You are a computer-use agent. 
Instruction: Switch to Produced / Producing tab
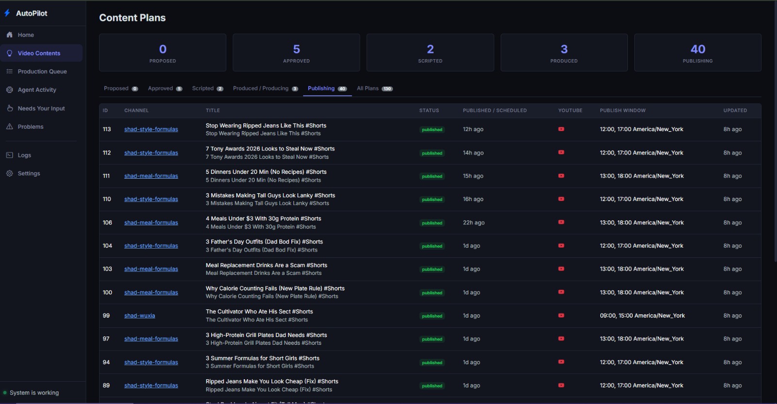point(265,88)
